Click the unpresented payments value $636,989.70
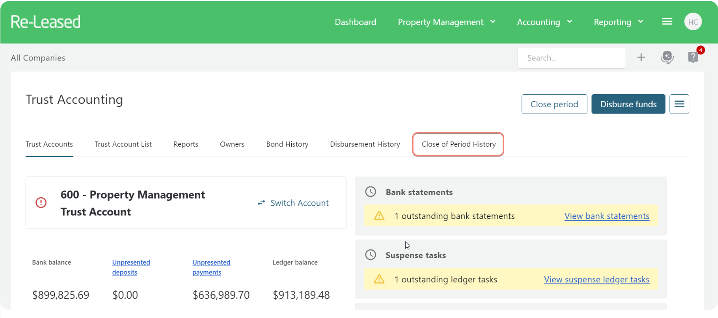 pos(221,295)
